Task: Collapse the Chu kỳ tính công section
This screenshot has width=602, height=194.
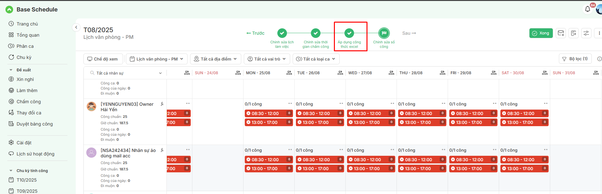Action: pos(11,171)
